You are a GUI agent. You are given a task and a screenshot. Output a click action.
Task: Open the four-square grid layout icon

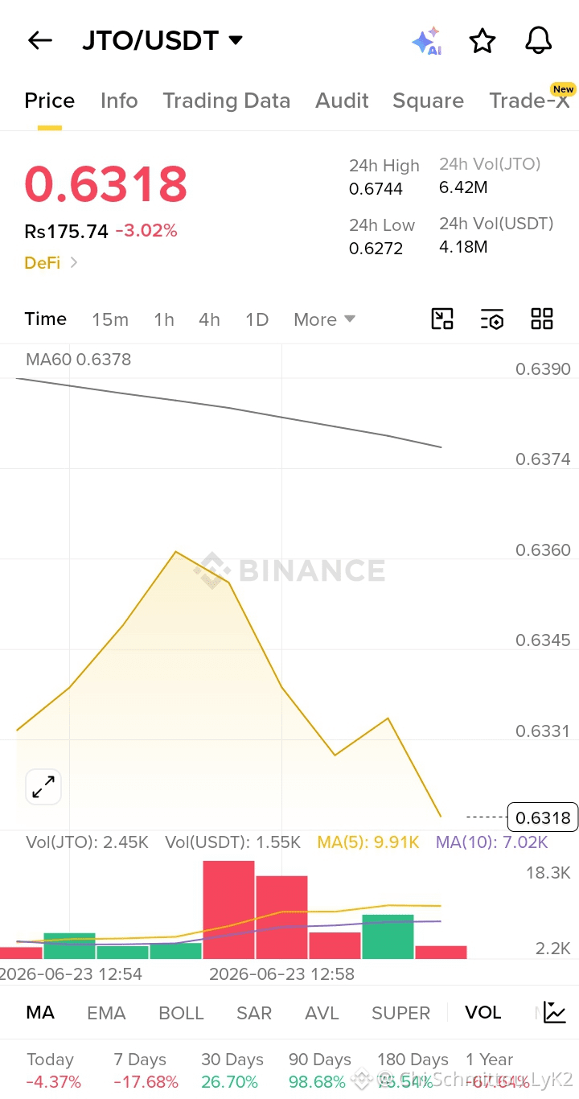click(542, 319)
